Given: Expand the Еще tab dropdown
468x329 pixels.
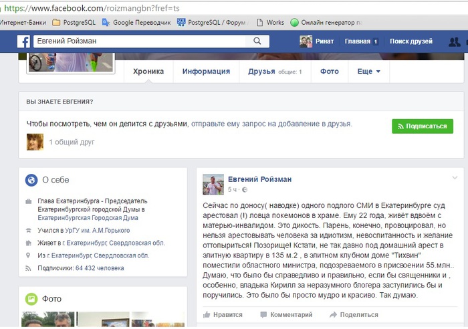Looking at the screenshot, I should [x=368, y=72].
